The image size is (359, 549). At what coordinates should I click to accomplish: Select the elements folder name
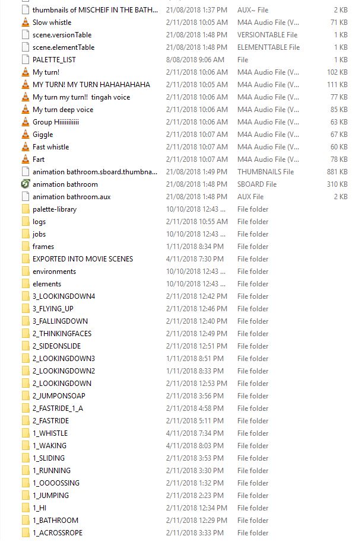47,284
